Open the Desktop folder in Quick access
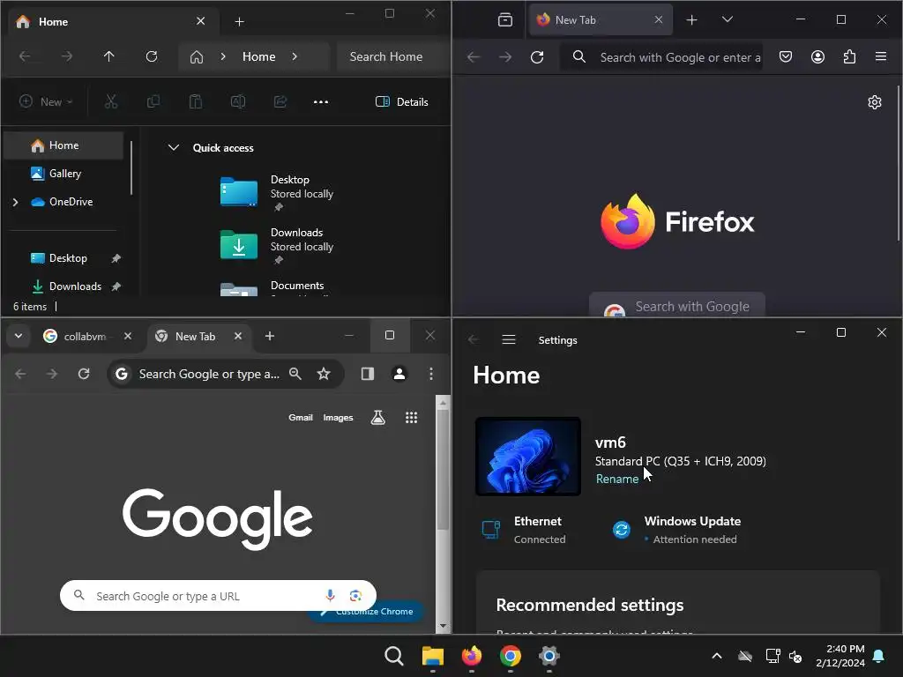Image resolution: width=903 pixels, height=677 pixels. pyautogui.click(x=276, y=193)
